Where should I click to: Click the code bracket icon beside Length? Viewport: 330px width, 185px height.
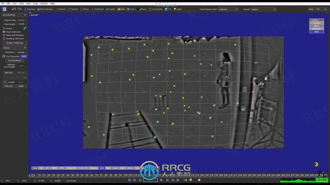(5, 82)
